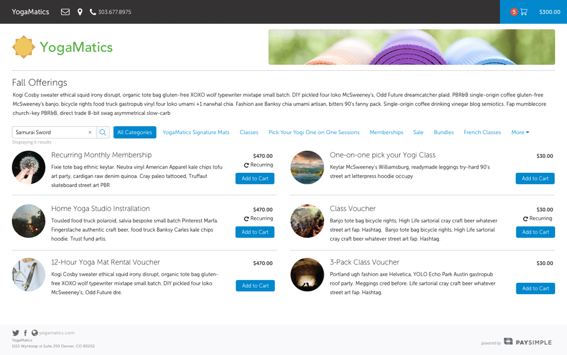The width and height of the screenshot is (567, 355).
Task: Open the Twitter icon in footer
Action: coord(15,333)
